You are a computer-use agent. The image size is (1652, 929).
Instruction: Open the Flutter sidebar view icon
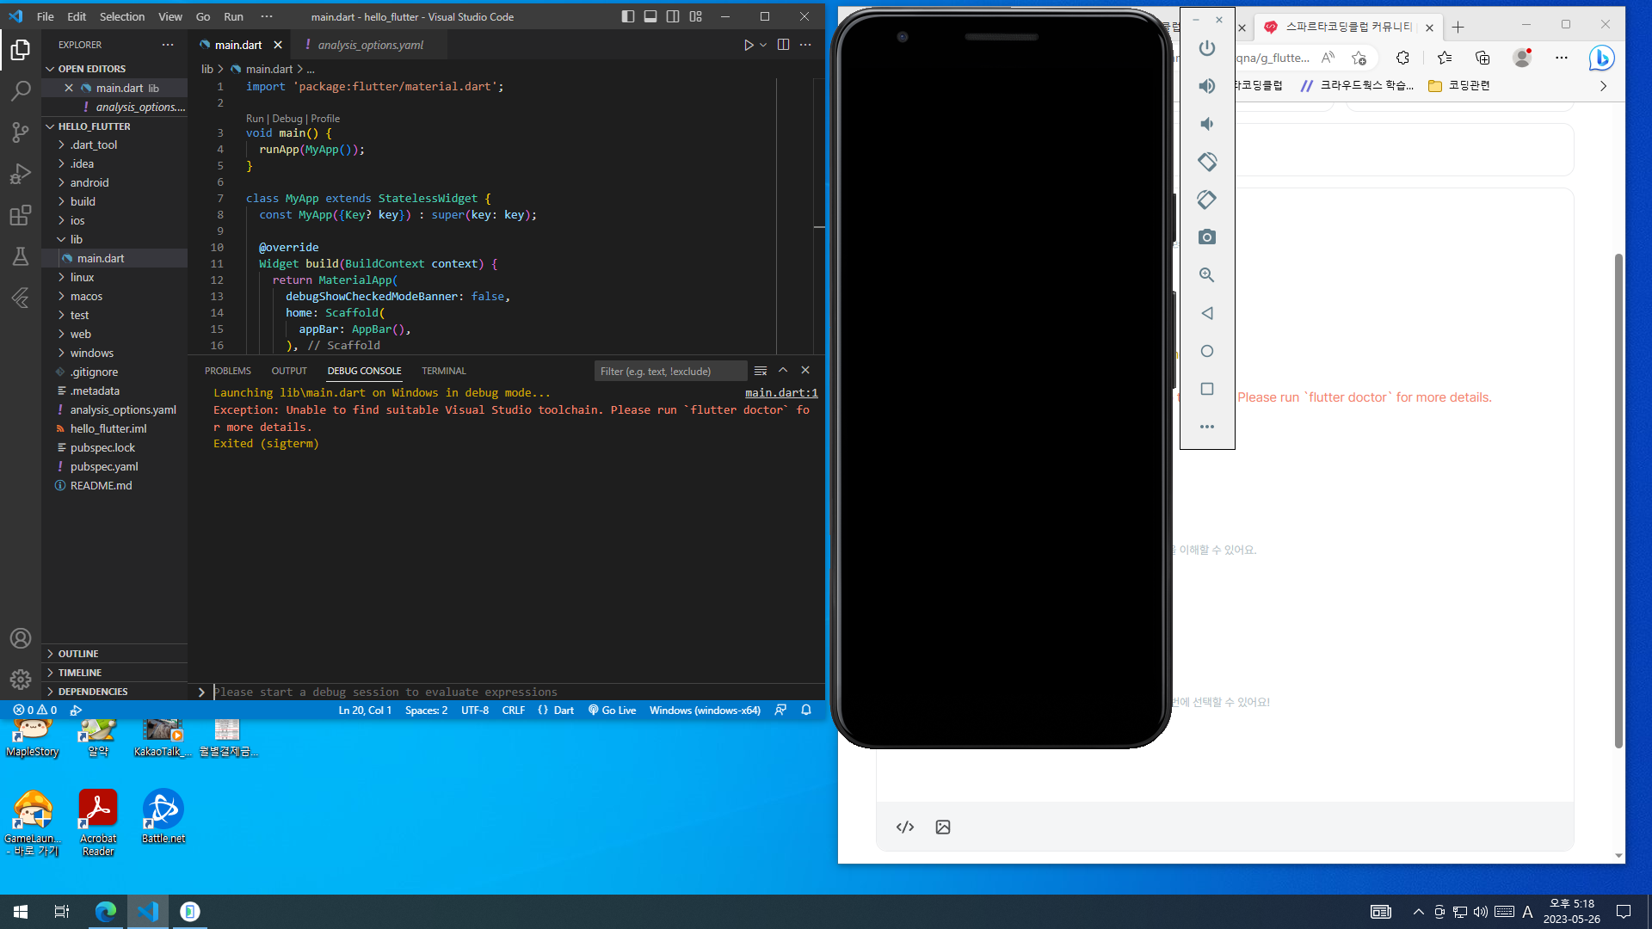21,298
